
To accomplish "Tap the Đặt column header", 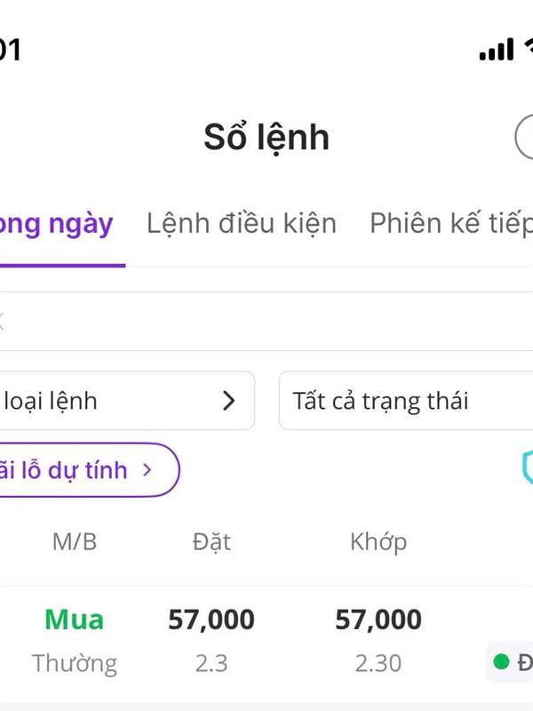I will pos(211,541).
